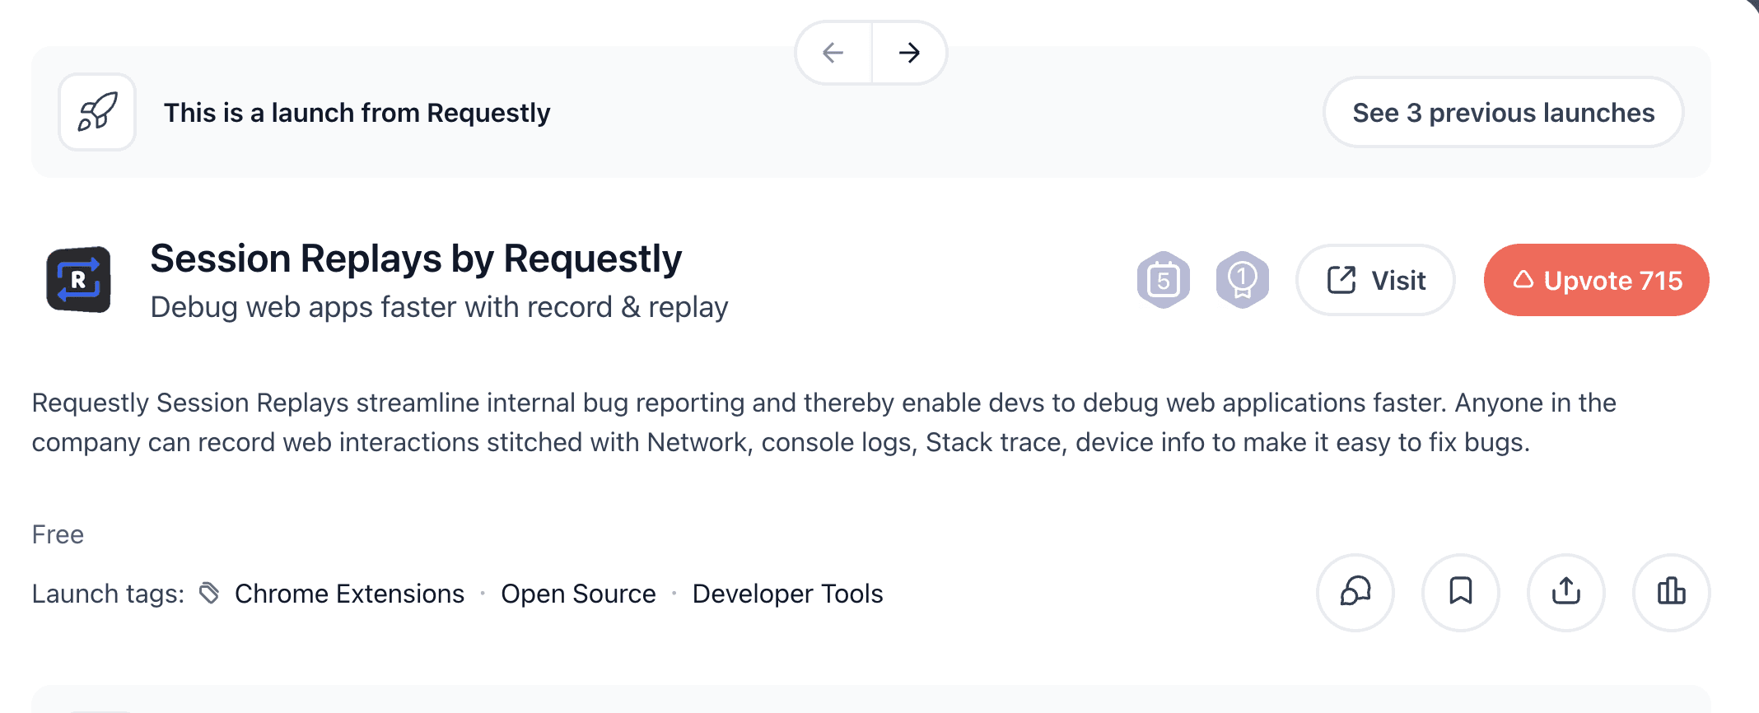Click the number 1 award badge
Viewport: 1759px width, 713px height.
pyautogui.click(x=1242, y=280)
